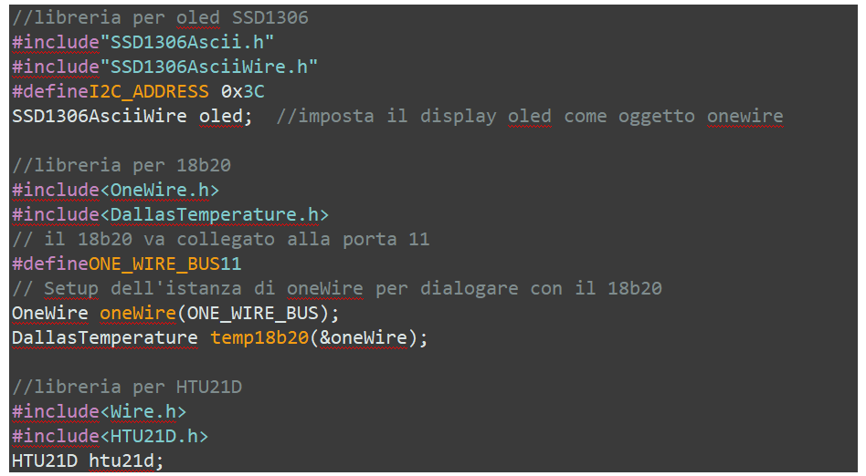Image resolution: width=866 pixels, height=476 pixels.
Task: Click the SSD1306Ascii.h include line
Action: coord(143,42)
